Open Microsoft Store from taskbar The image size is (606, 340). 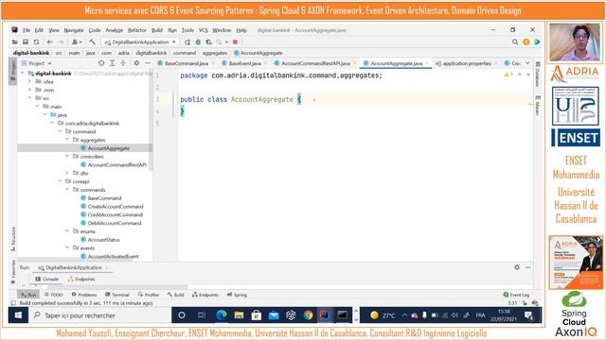coord(257,314)
